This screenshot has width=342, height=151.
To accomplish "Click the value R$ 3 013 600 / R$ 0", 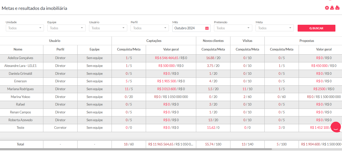I will (x=171, y=89).
